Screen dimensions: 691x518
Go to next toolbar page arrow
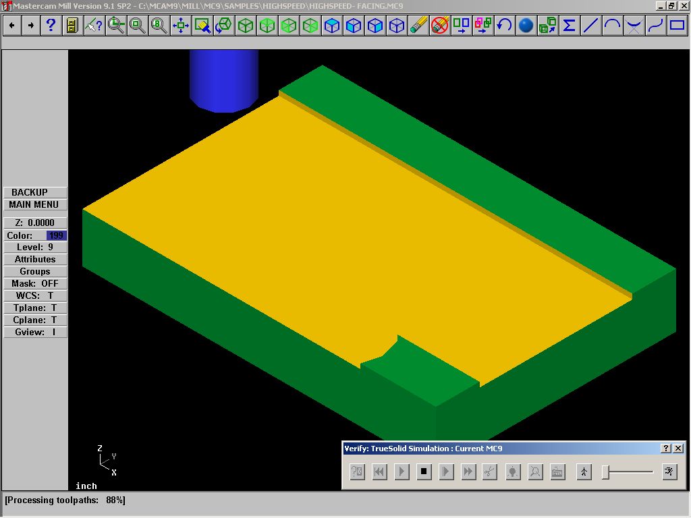(x=31, y=25)
